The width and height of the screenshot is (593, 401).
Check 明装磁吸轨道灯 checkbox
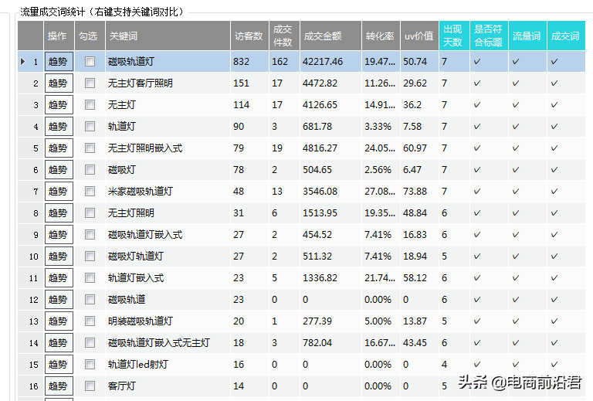point(90,321)
